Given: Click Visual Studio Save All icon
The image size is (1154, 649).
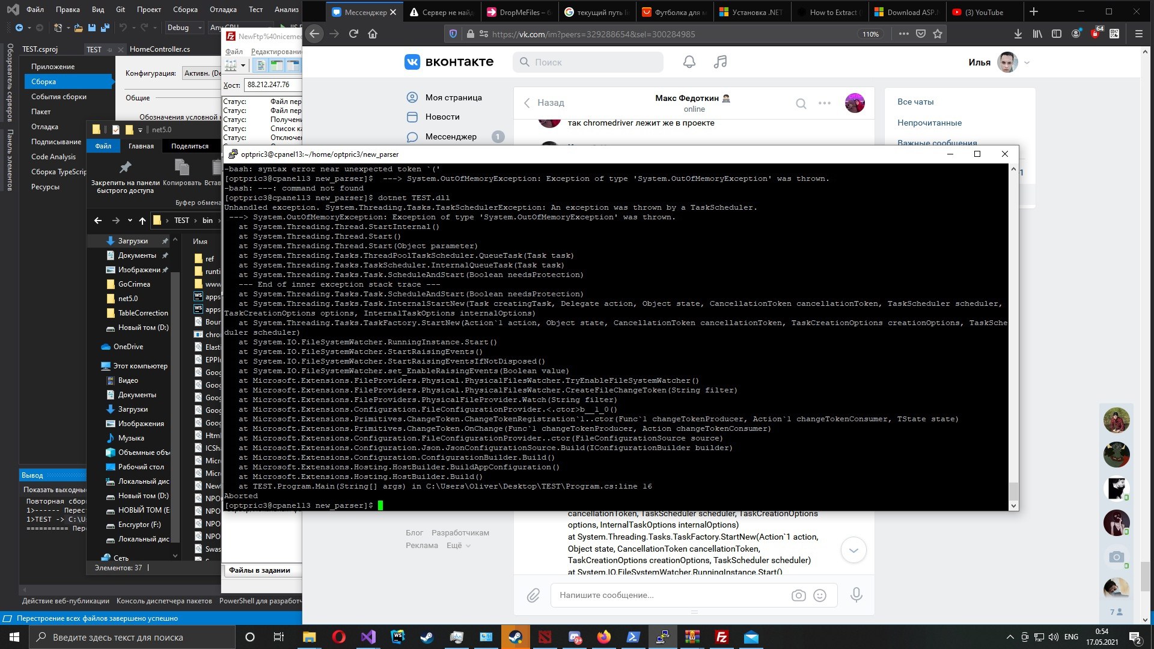Looking at the screenshot, I should pyautogui.click(x=105, y=28).
